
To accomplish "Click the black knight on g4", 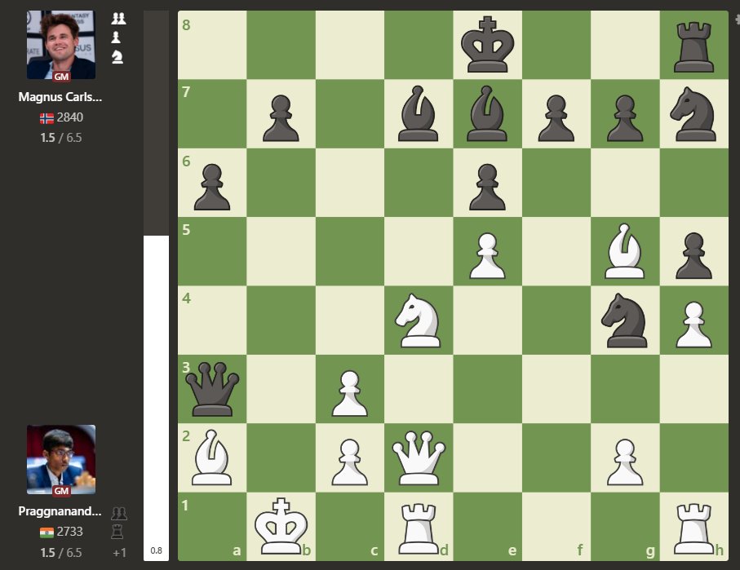I will pyautogui.click(x=624, y=320).
